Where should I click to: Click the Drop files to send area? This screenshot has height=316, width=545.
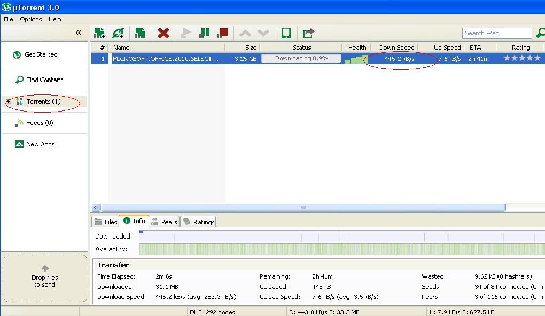click(x=45, y=278)
